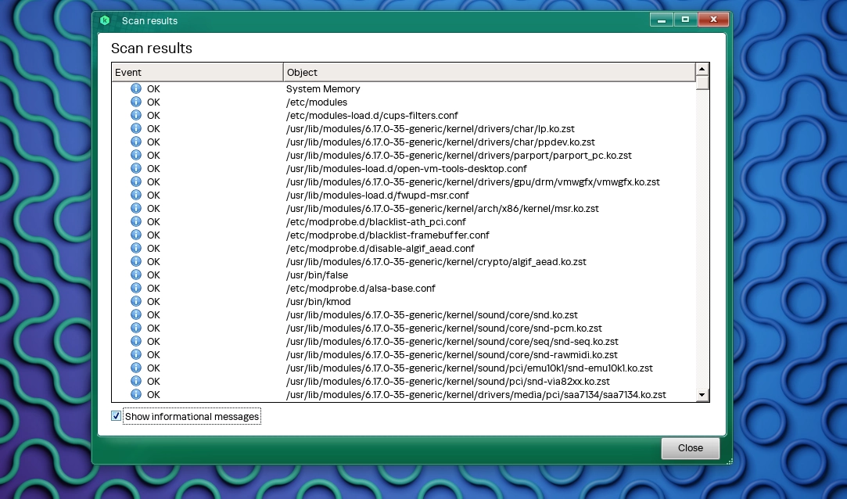Close the window with the red X

713,20
